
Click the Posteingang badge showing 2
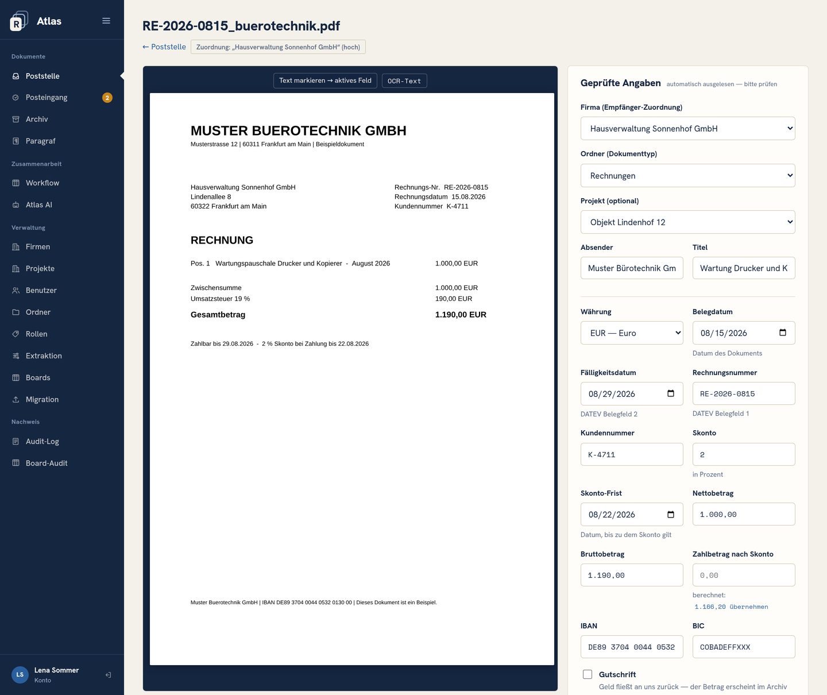pos(107,98)
